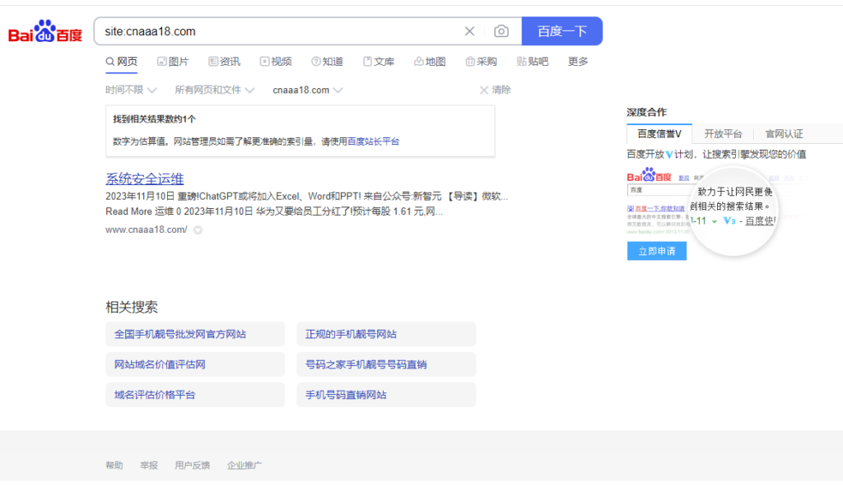
Task: Open the 百度站长平台 link
Action: pos(373,141)
